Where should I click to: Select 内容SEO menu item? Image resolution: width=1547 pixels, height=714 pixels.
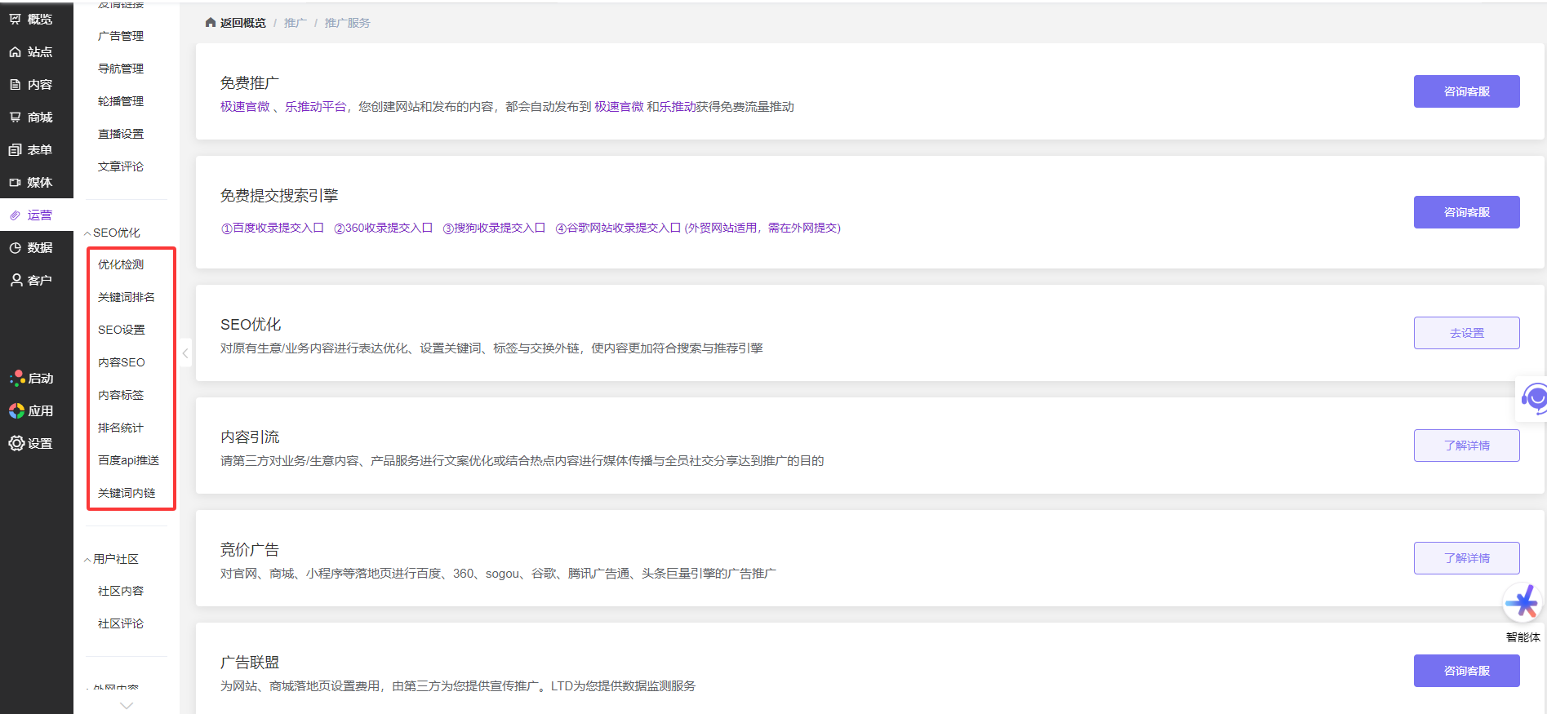click(122, 362)
